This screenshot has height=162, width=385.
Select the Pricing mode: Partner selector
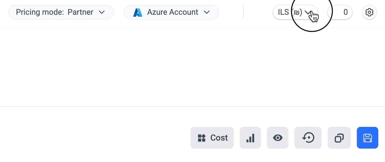click(x=61, y=12)
